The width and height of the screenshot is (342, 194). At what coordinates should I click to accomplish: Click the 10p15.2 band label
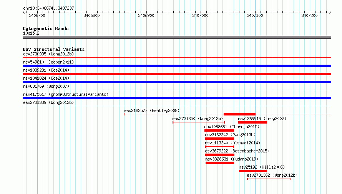(x=31, y=33)
